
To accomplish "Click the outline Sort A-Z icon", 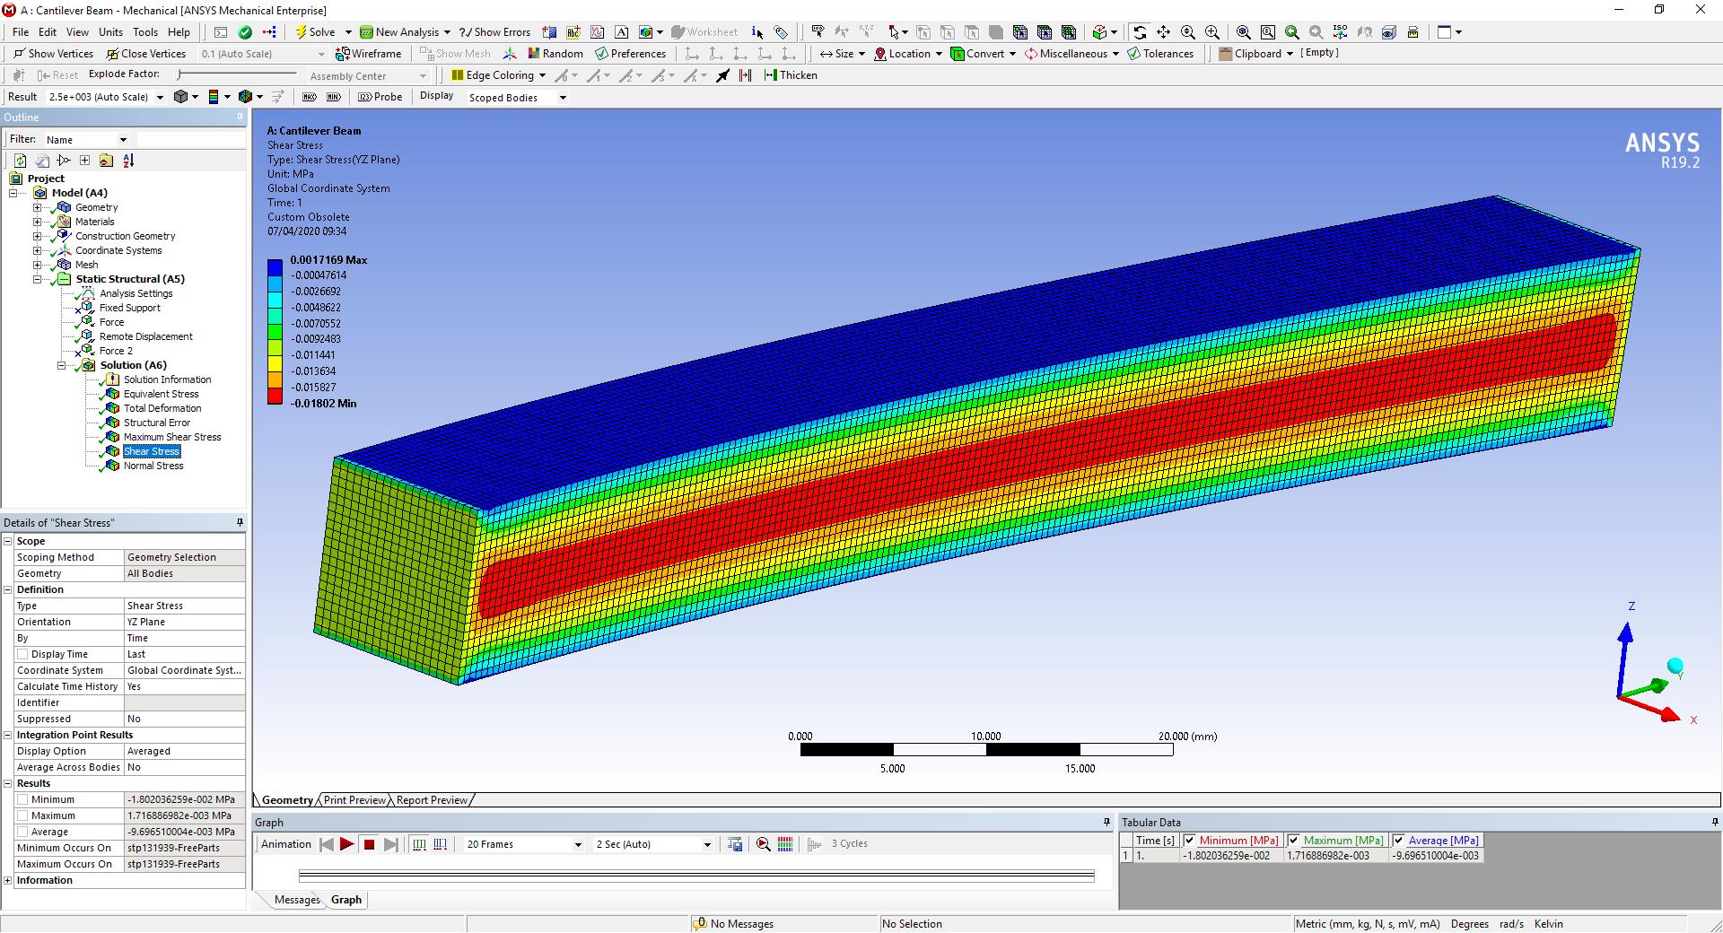I will coord(128,161).
